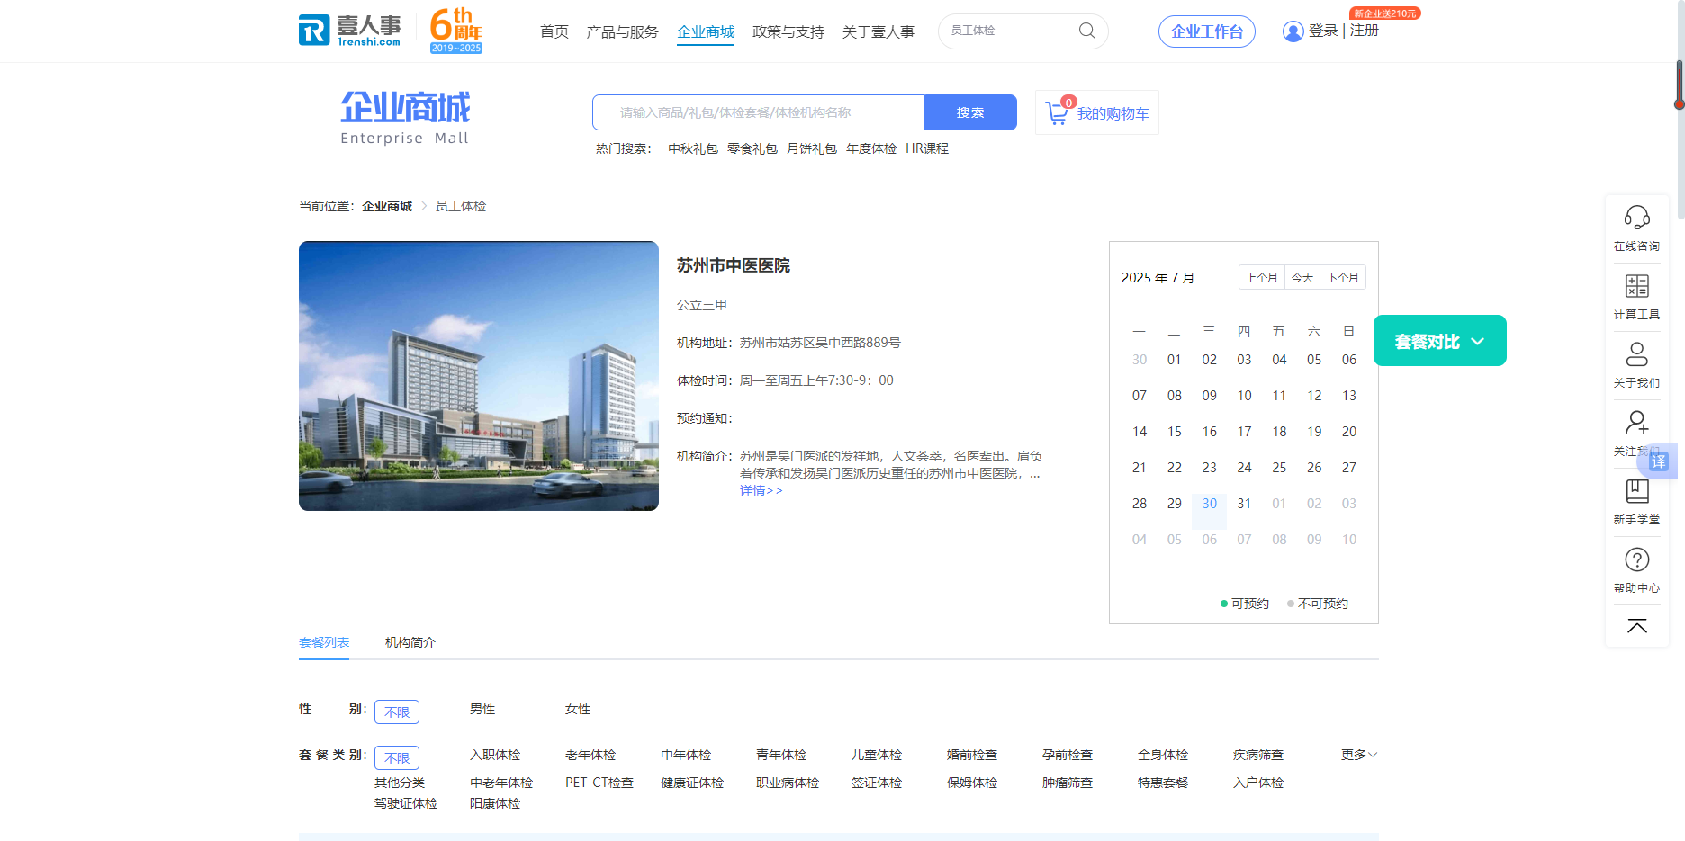Click the floating 译 translate icon
The image size is (1685, 841).
(x=1659, y=461)
